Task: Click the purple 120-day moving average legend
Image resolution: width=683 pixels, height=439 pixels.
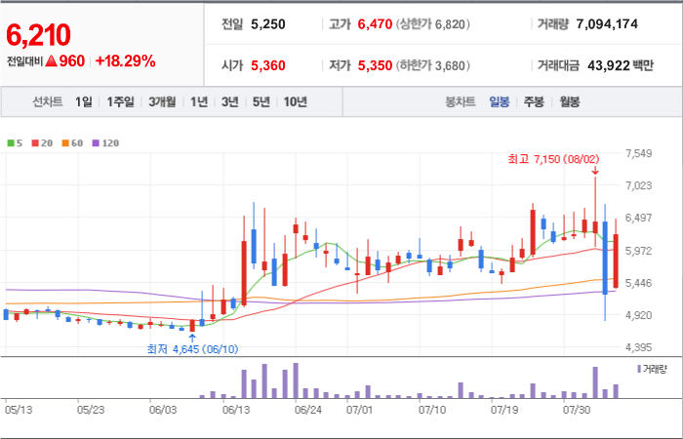Action: [x=105, y=142]
